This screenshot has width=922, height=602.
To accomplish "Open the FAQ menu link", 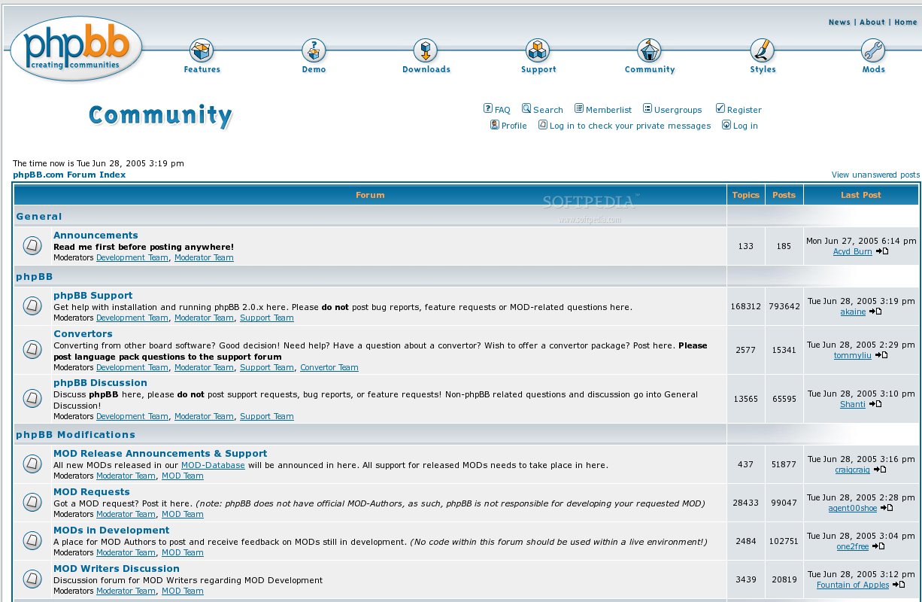I will point(502,110).
